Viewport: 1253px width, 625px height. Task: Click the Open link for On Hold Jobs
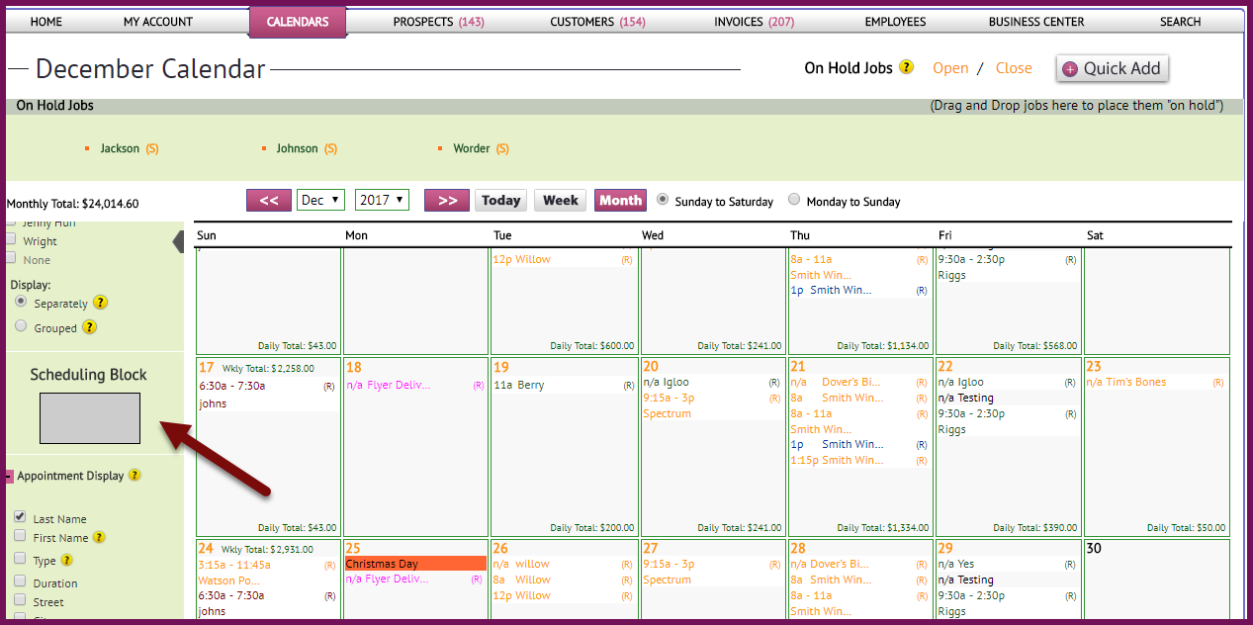tap(950, 68)
